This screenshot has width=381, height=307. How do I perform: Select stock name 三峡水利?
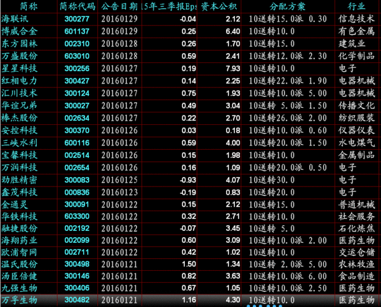point(20,143)
